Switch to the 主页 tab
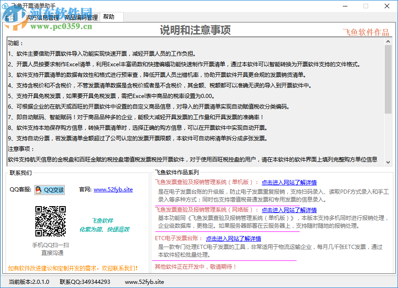 pos(10,17)
